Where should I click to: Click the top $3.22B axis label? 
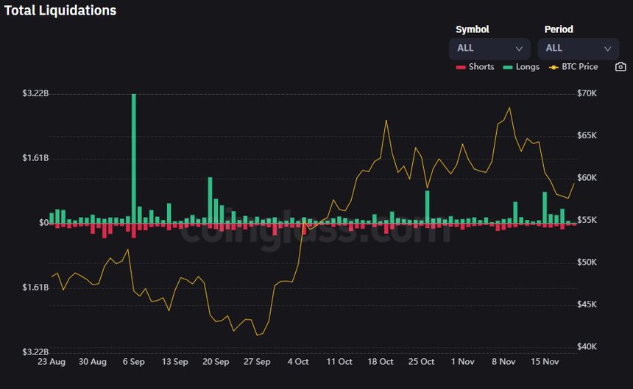point(35,93)
